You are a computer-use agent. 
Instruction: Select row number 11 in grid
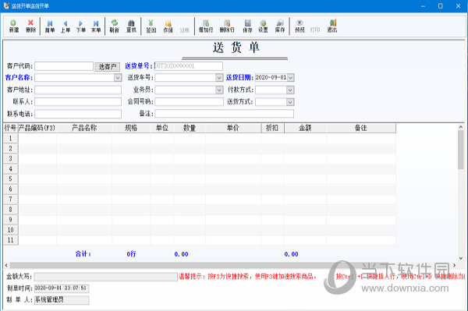pos(11,240)
